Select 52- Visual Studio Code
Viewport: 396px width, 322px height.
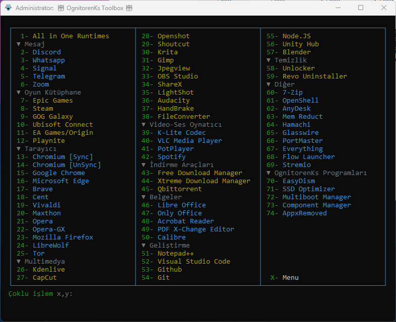(x=186, y=262)
